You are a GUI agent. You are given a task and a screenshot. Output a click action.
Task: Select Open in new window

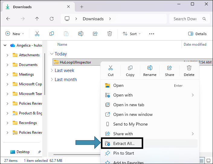(150, 114)
